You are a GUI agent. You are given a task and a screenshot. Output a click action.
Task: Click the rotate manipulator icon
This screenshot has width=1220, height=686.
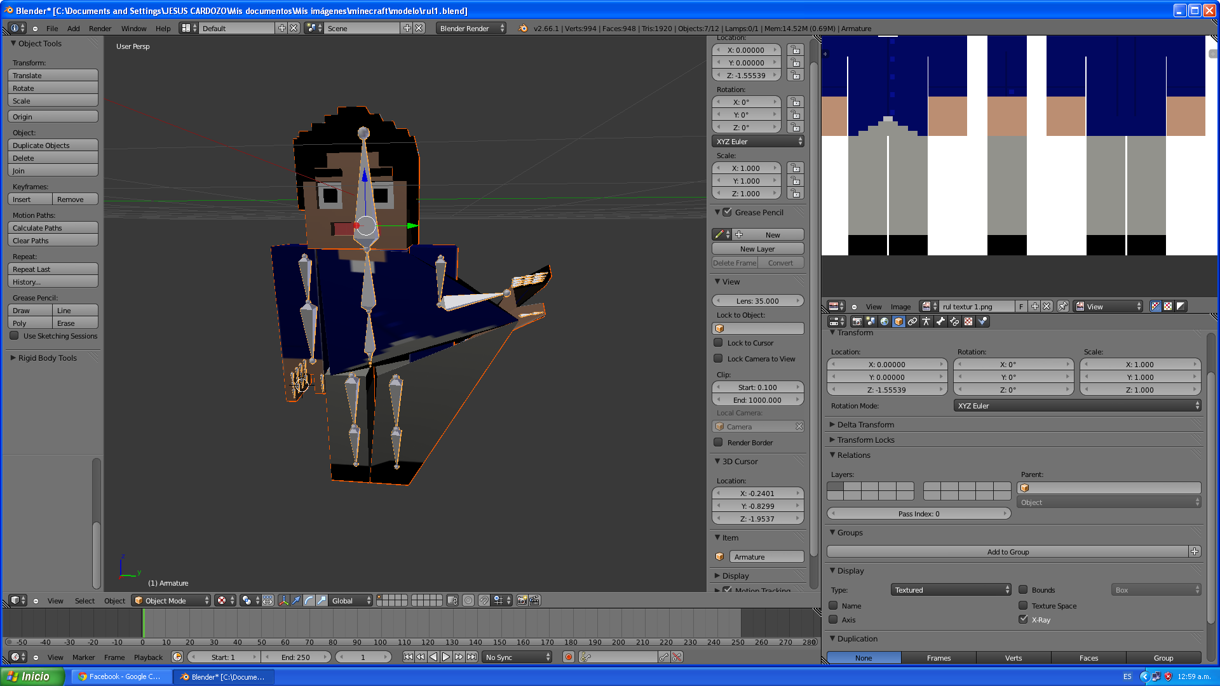click(309, 601)
